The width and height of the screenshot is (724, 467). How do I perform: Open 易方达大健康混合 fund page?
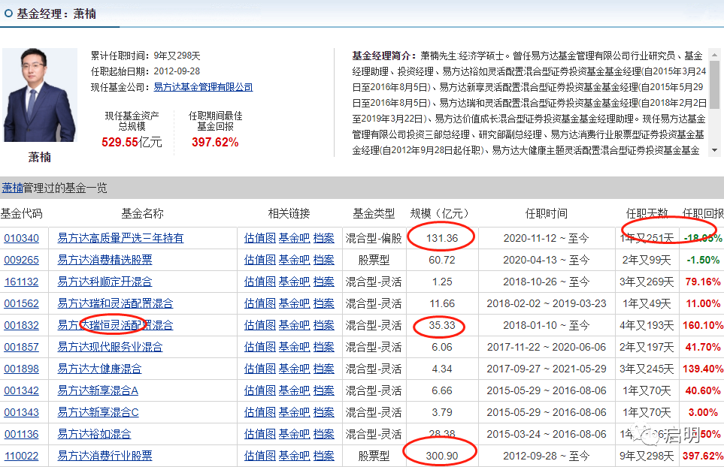coord(99,369)
